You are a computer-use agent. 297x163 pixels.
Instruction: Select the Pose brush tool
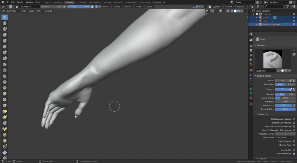point(5,129)
